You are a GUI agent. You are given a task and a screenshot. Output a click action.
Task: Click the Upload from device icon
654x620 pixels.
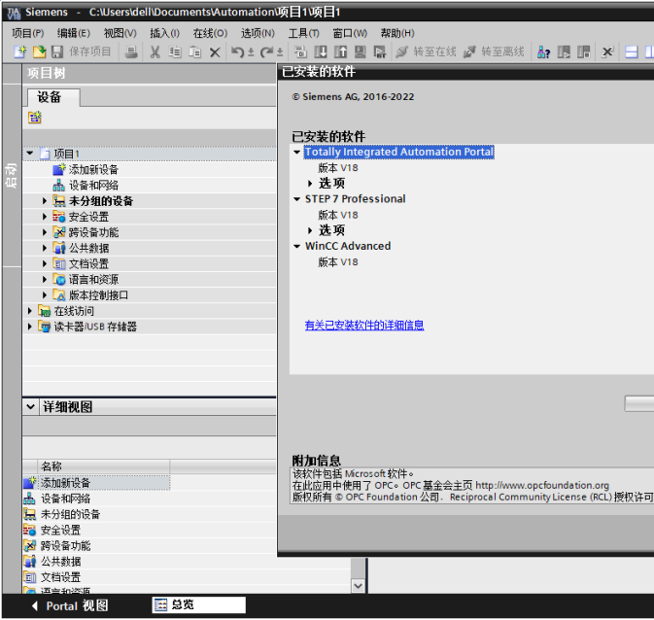pos(340,52)
